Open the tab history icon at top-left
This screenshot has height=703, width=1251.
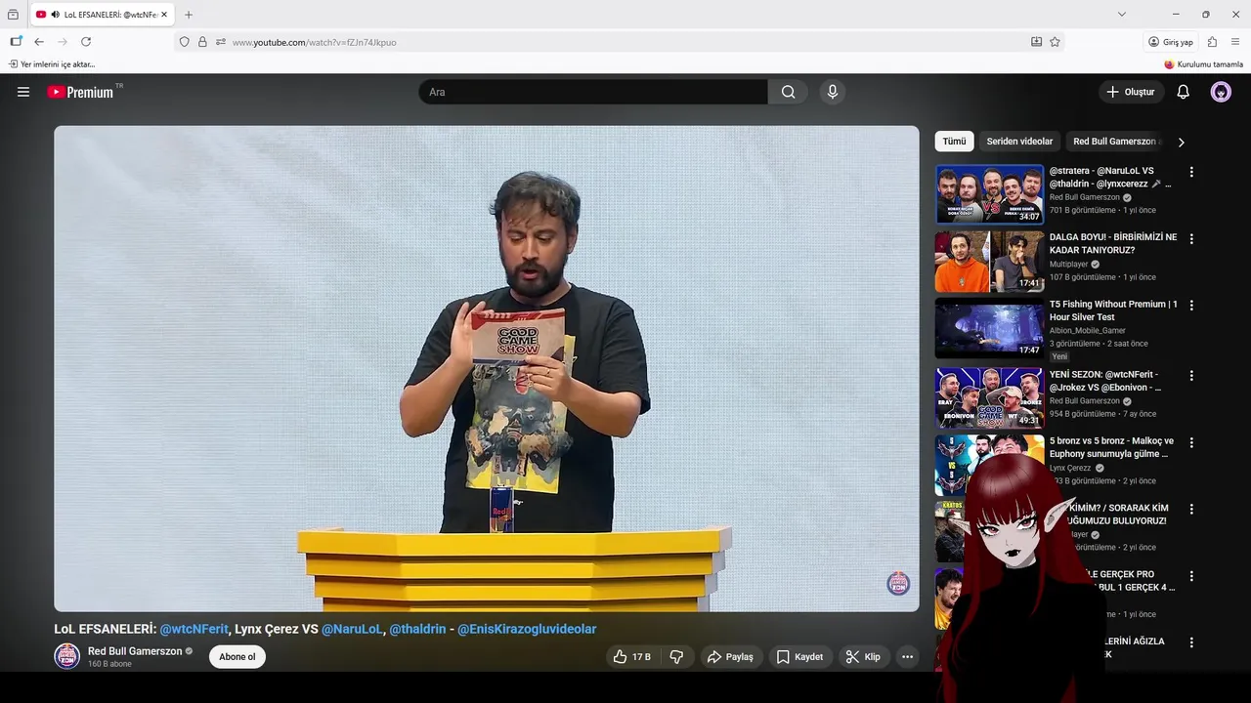(x=13, y=15)
